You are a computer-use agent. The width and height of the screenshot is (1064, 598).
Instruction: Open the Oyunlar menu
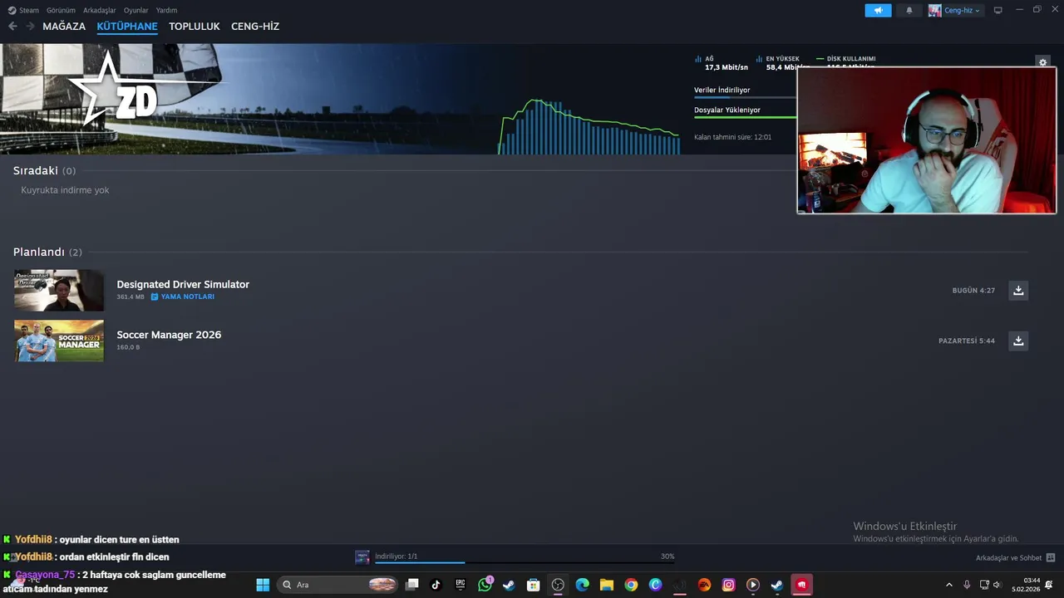[x=136, y=10]
